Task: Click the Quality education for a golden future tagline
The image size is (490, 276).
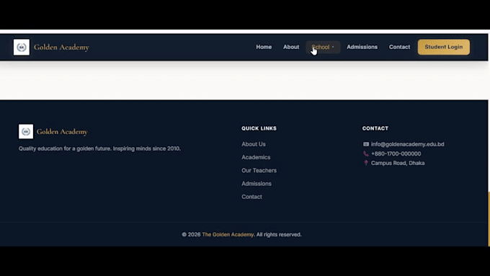Action: (99, 148)
